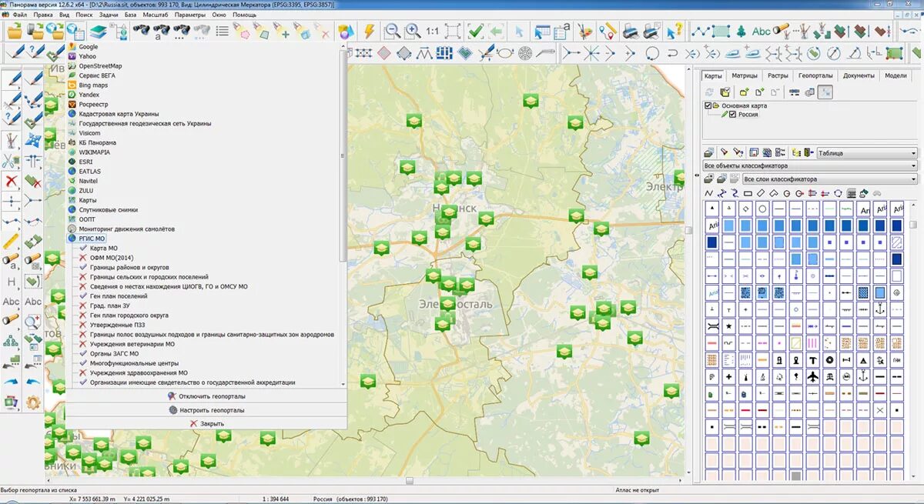The height and width of the screenshot is (504, 924).
Task: Toggle the Карта МО layer
Action: tap(103, 249)
